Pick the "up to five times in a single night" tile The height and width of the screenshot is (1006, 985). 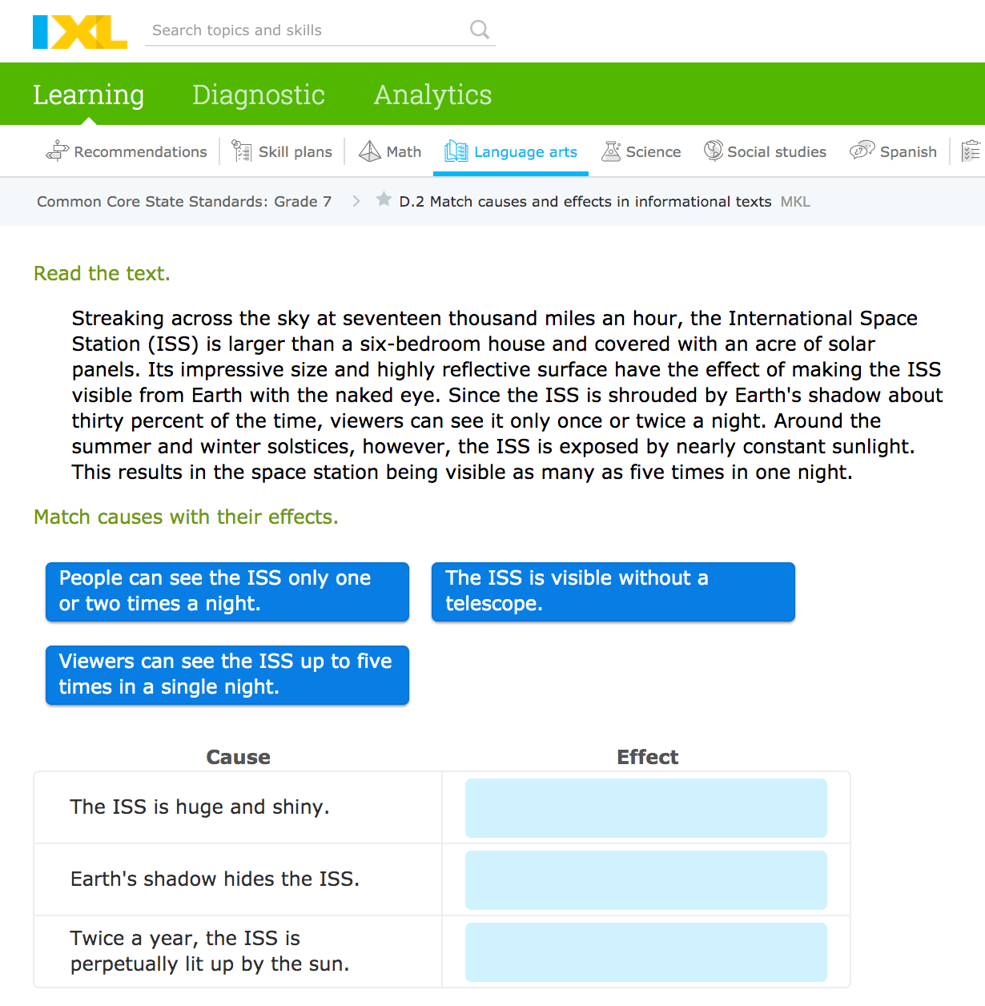pos(227,674)
